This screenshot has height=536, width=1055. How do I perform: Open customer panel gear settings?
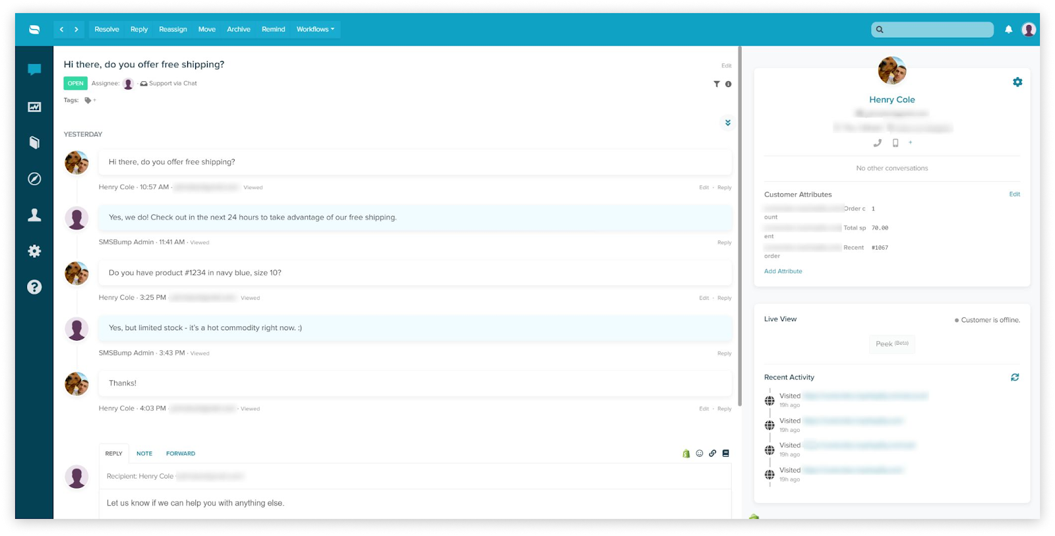click(1017, 82)
